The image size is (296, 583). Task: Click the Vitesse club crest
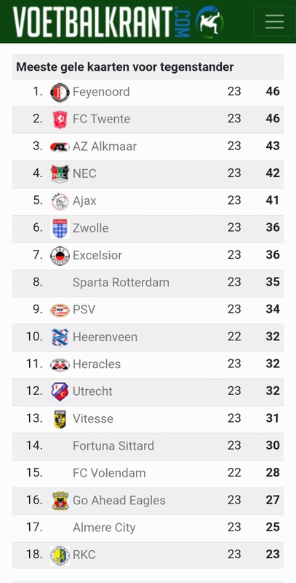[60, 419]
